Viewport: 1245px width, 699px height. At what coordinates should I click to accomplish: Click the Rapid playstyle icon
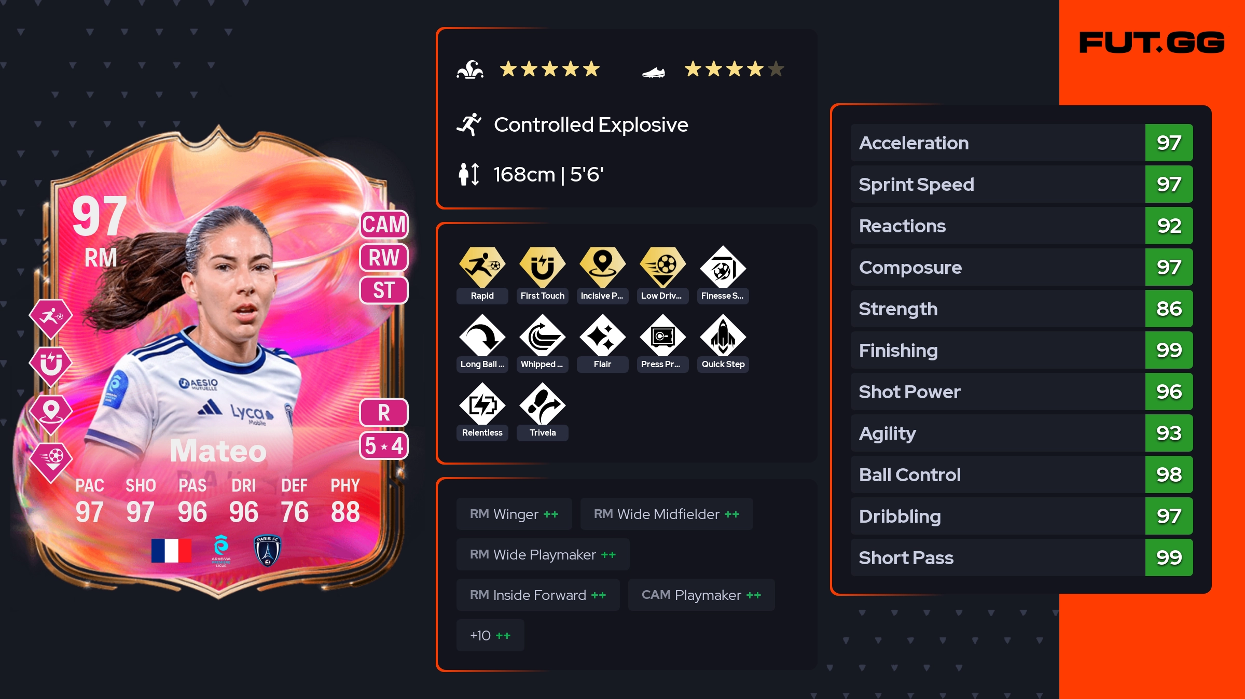(482, 267)
